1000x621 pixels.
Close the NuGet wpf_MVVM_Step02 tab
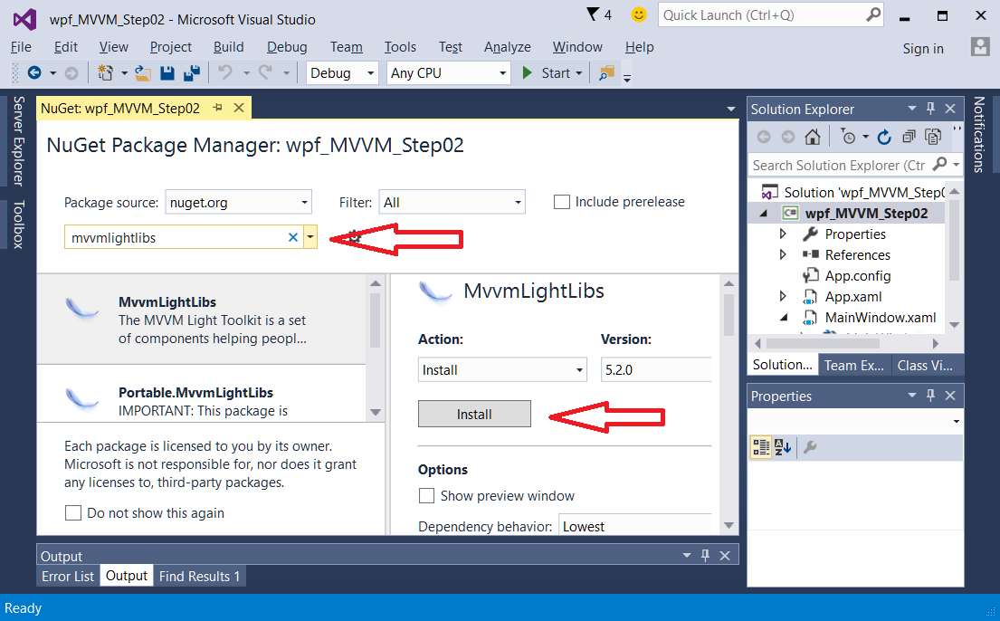click(239, 108)
